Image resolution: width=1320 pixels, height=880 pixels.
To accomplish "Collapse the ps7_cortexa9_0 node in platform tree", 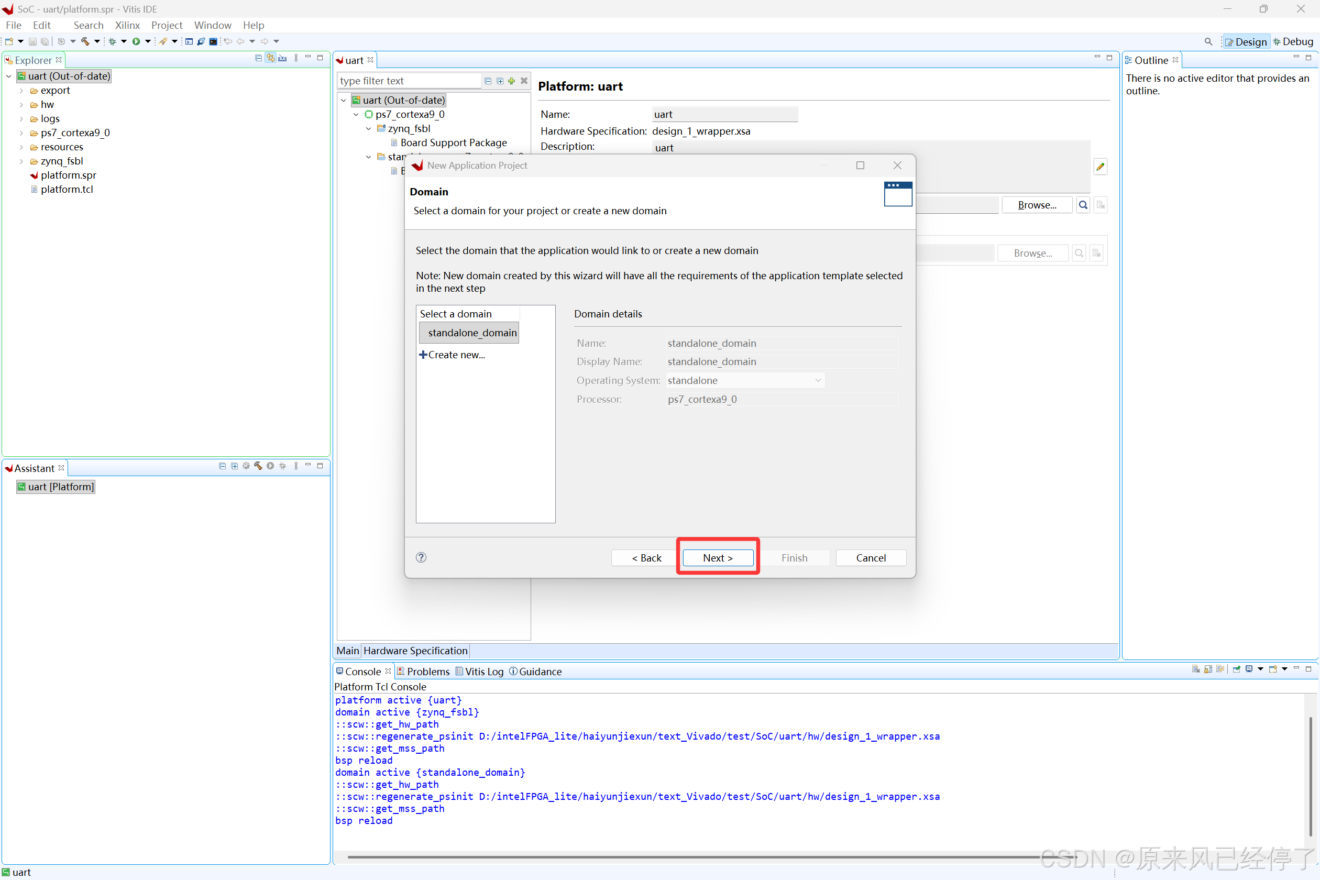I will 356,115.
